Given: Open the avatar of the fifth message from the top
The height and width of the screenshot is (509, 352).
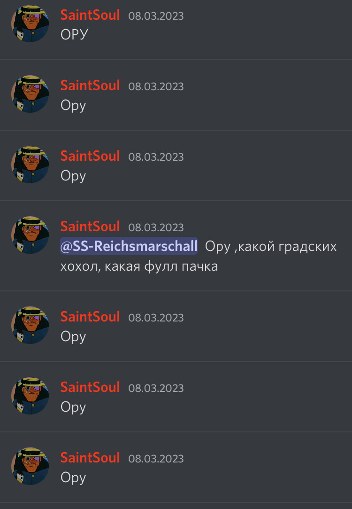Looking at the screenshot, I should [30, 325].
